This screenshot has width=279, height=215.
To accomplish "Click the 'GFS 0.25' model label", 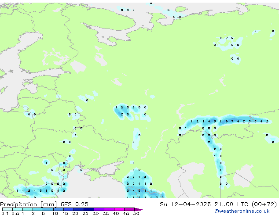I will tap(74, 204).
